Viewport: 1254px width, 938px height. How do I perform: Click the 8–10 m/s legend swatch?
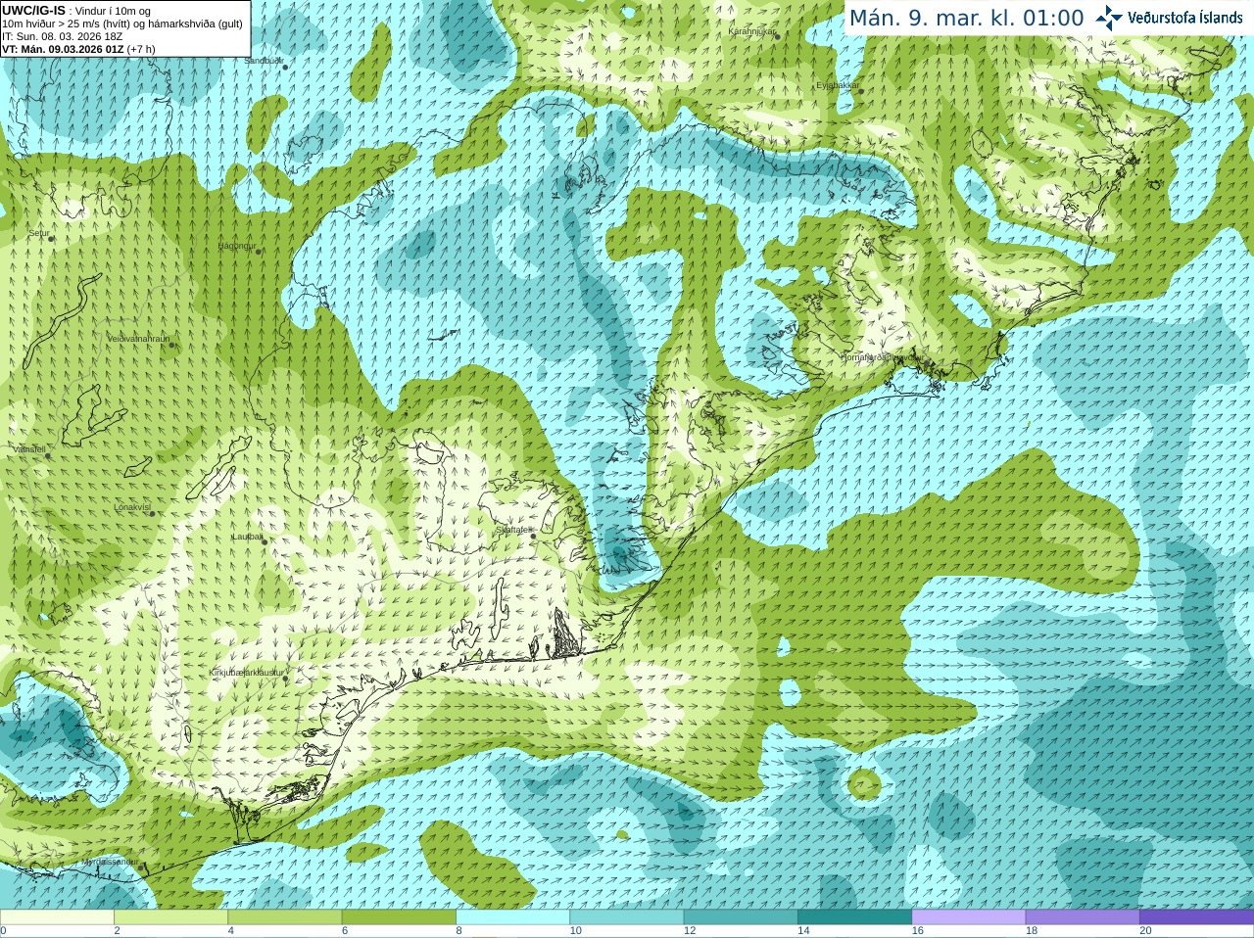512,917
